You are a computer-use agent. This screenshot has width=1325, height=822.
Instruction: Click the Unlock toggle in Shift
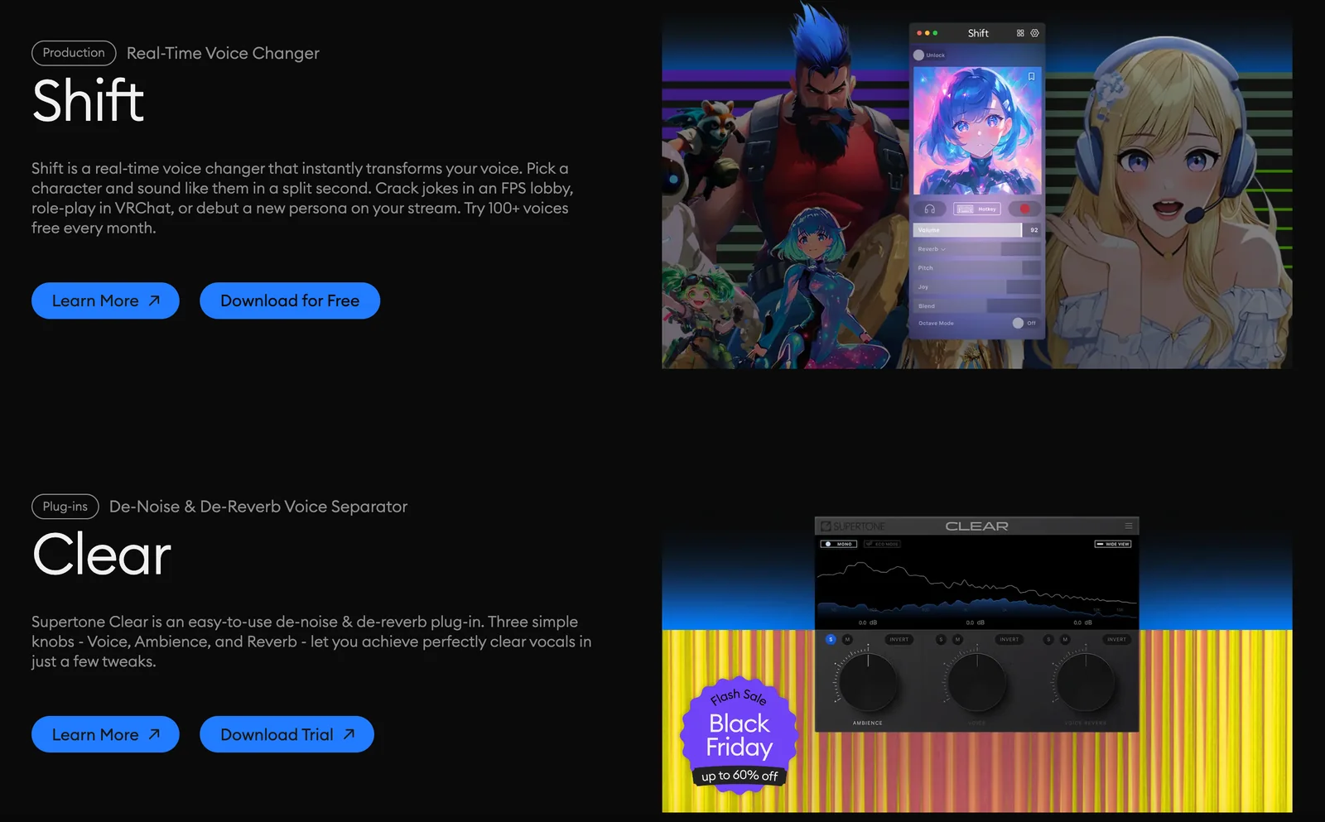pyautogui.click(x=919, y=54)
